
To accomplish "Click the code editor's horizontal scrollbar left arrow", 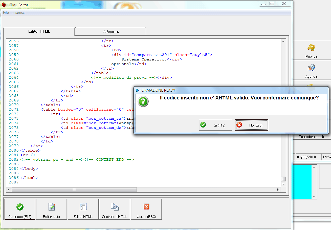I will pos(9,190).
